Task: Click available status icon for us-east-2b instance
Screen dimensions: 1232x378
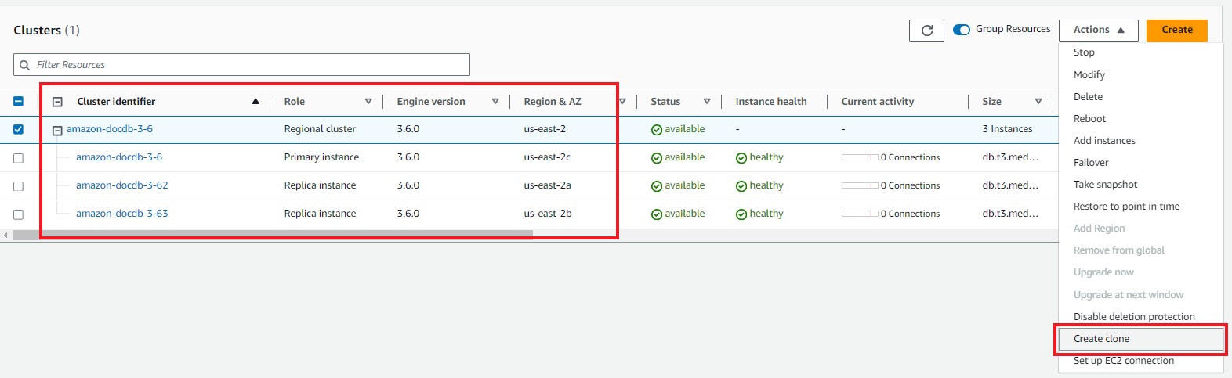Action: pos(657,214)
